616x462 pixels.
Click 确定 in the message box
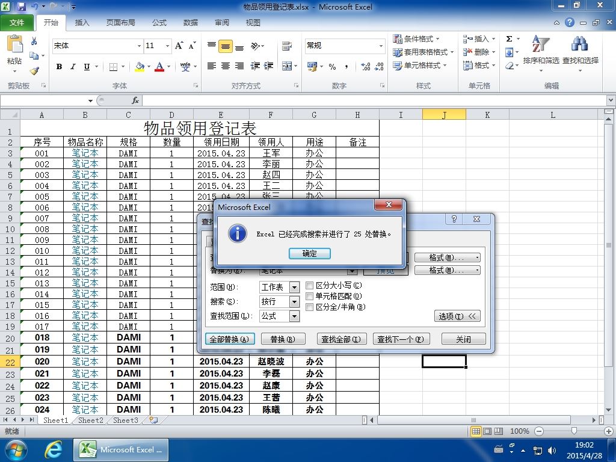310,253
